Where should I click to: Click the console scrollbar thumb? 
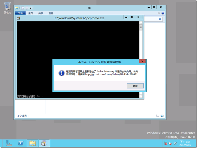(x=141, y=27)
